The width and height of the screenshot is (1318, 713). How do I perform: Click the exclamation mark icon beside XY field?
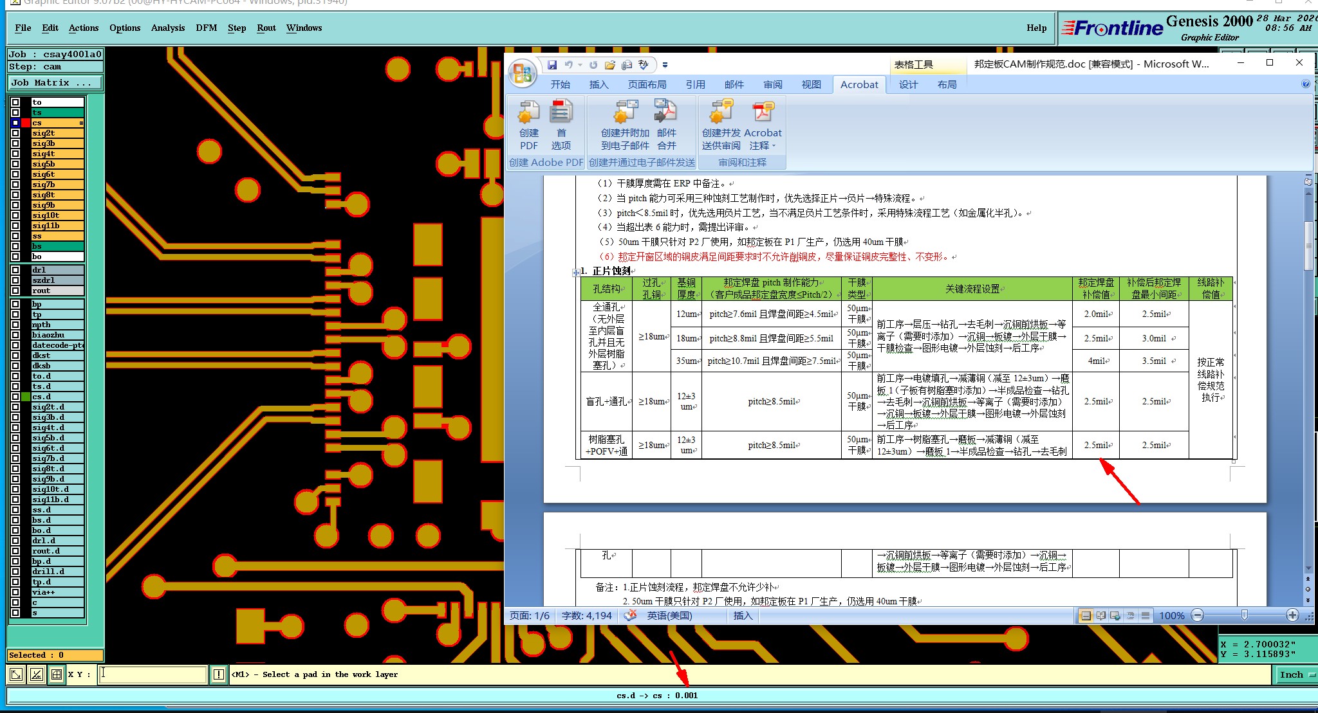pos(219,674)
